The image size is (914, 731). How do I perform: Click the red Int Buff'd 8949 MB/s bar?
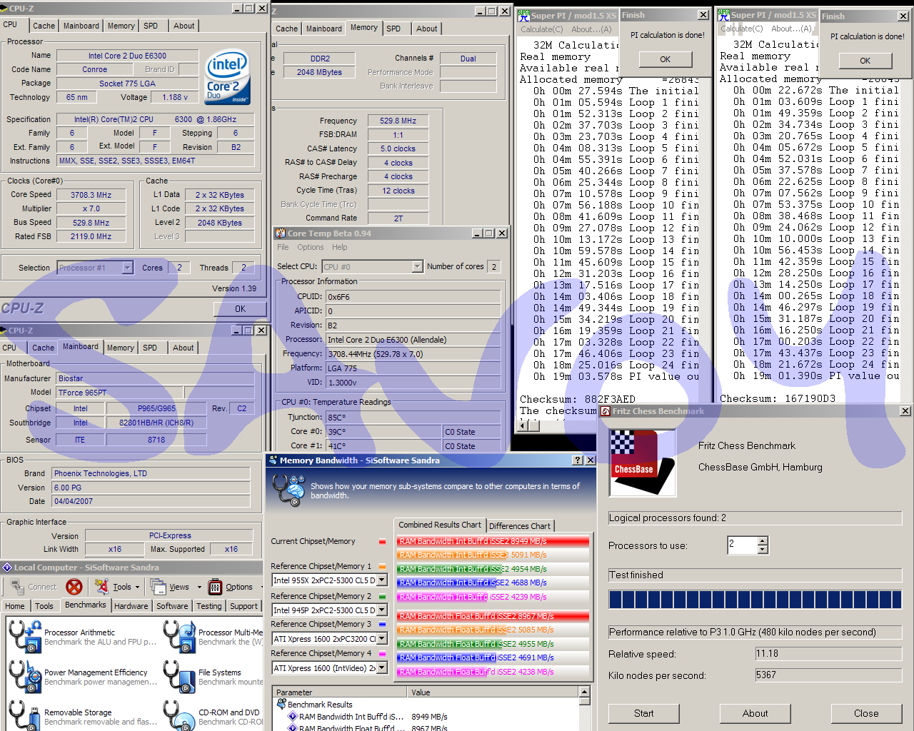coord(493,541)
